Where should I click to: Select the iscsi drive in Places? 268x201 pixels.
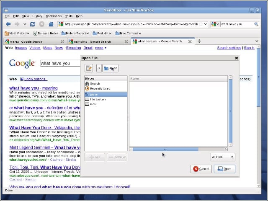[106, 104]
